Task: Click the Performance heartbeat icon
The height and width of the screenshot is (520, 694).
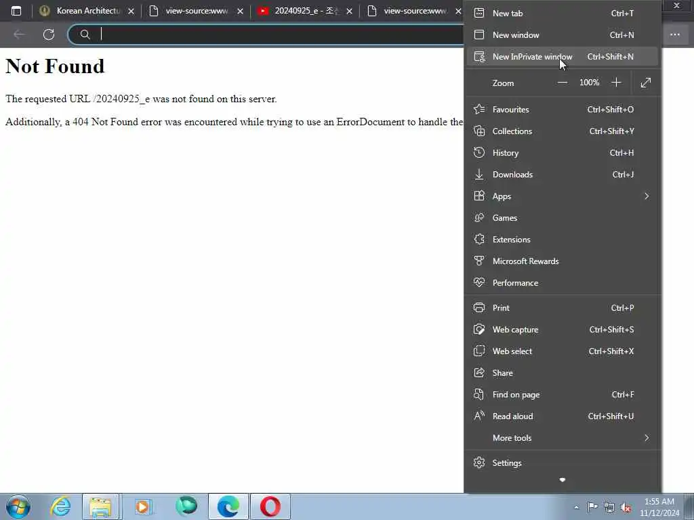Action: (x=479, y=282)
